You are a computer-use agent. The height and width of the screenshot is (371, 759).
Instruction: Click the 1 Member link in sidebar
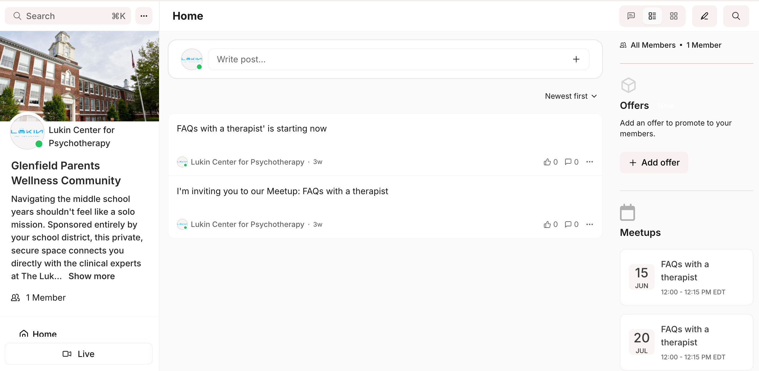point(38,298)
